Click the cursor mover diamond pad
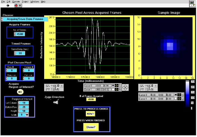 pyautogui.click(x=125, y=87)
